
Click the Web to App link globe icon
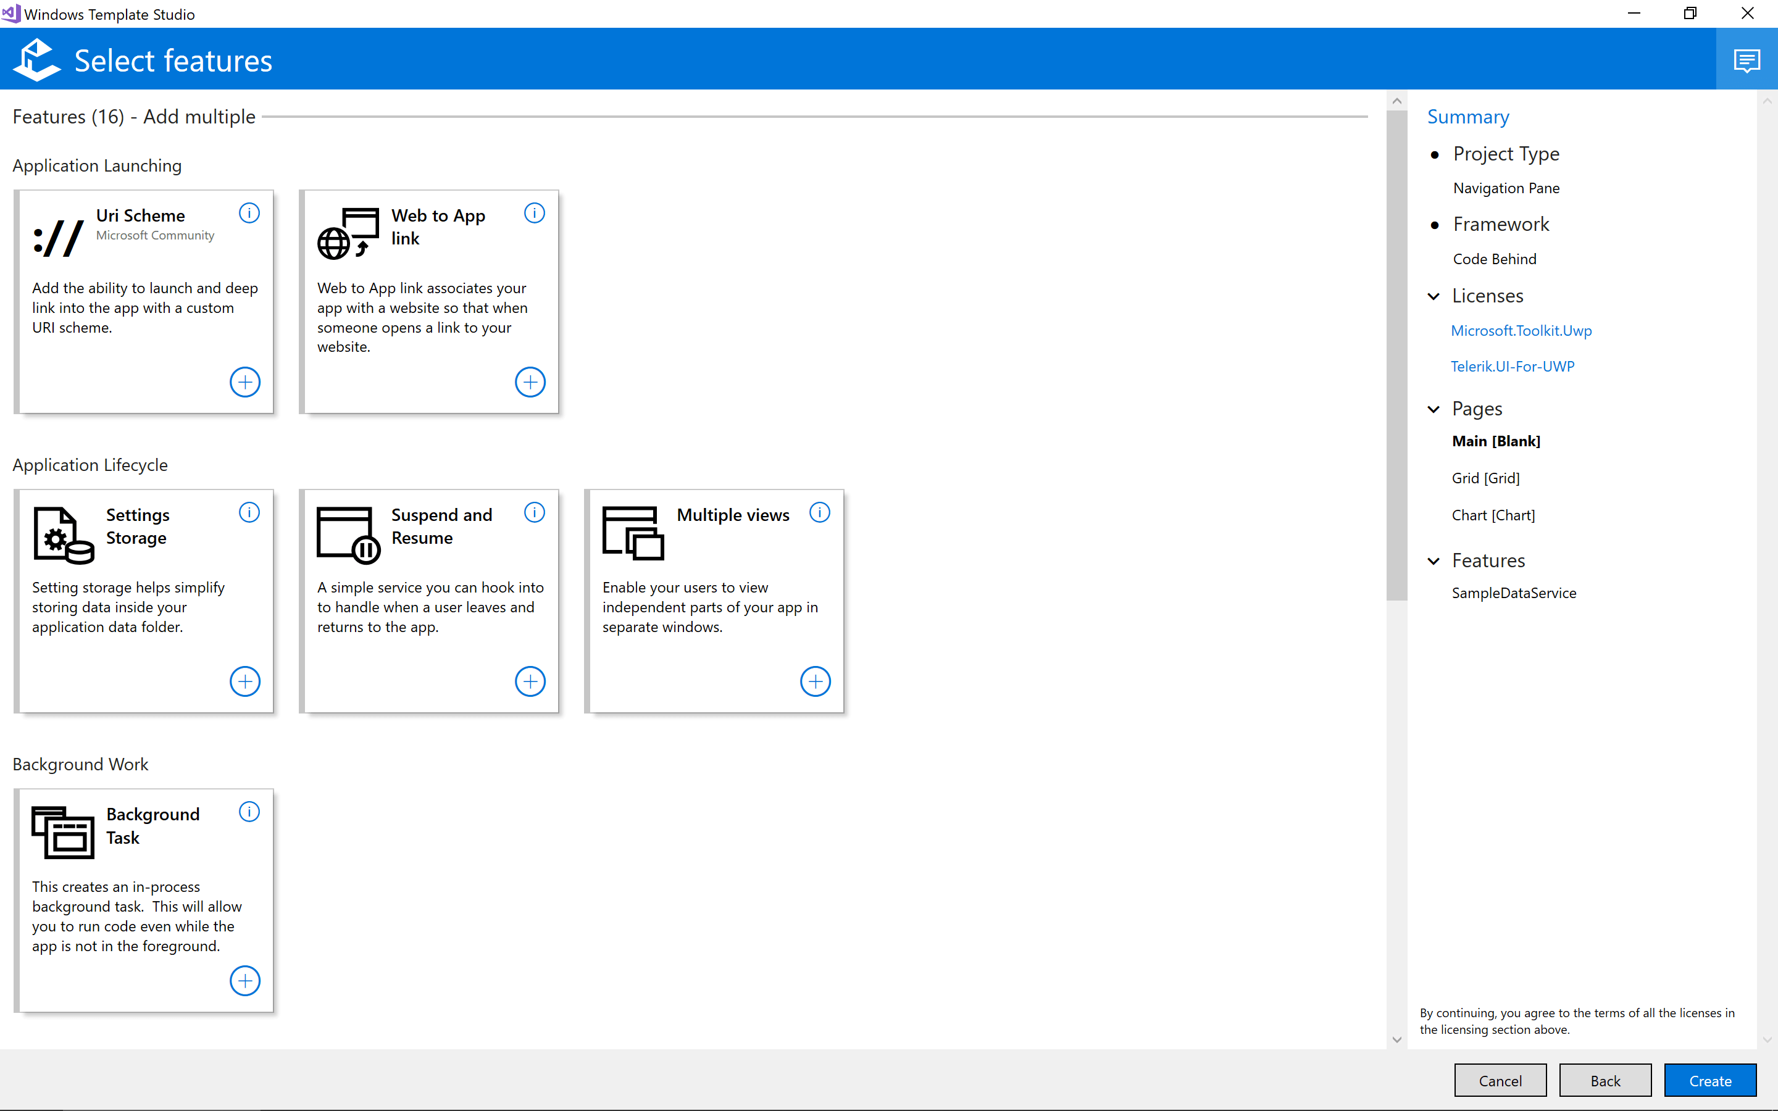coord(348,233)
